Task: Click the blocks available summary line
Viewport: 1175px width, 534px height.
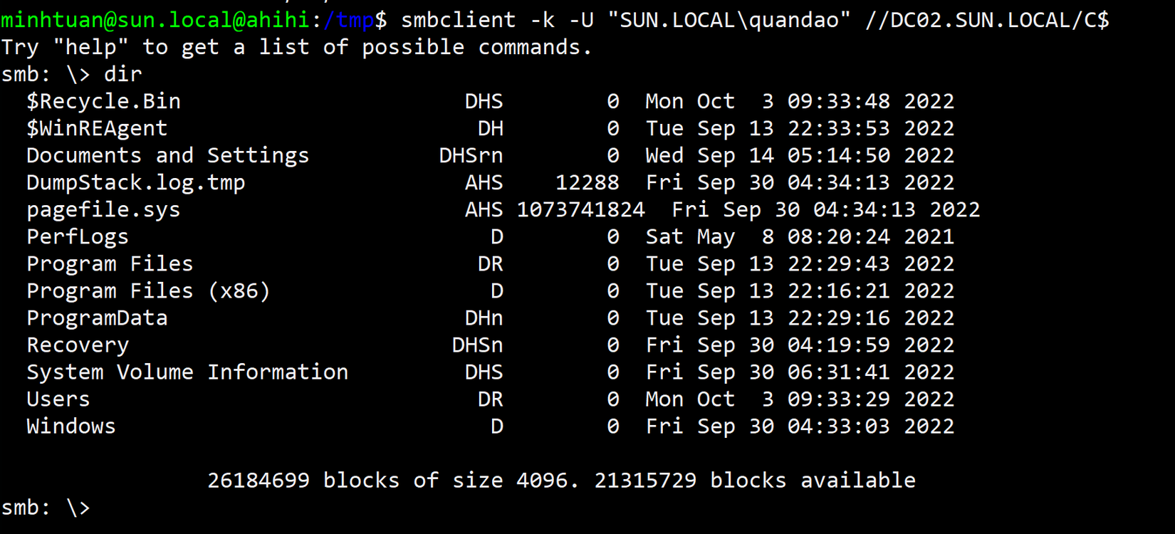Action: (561, 481)
